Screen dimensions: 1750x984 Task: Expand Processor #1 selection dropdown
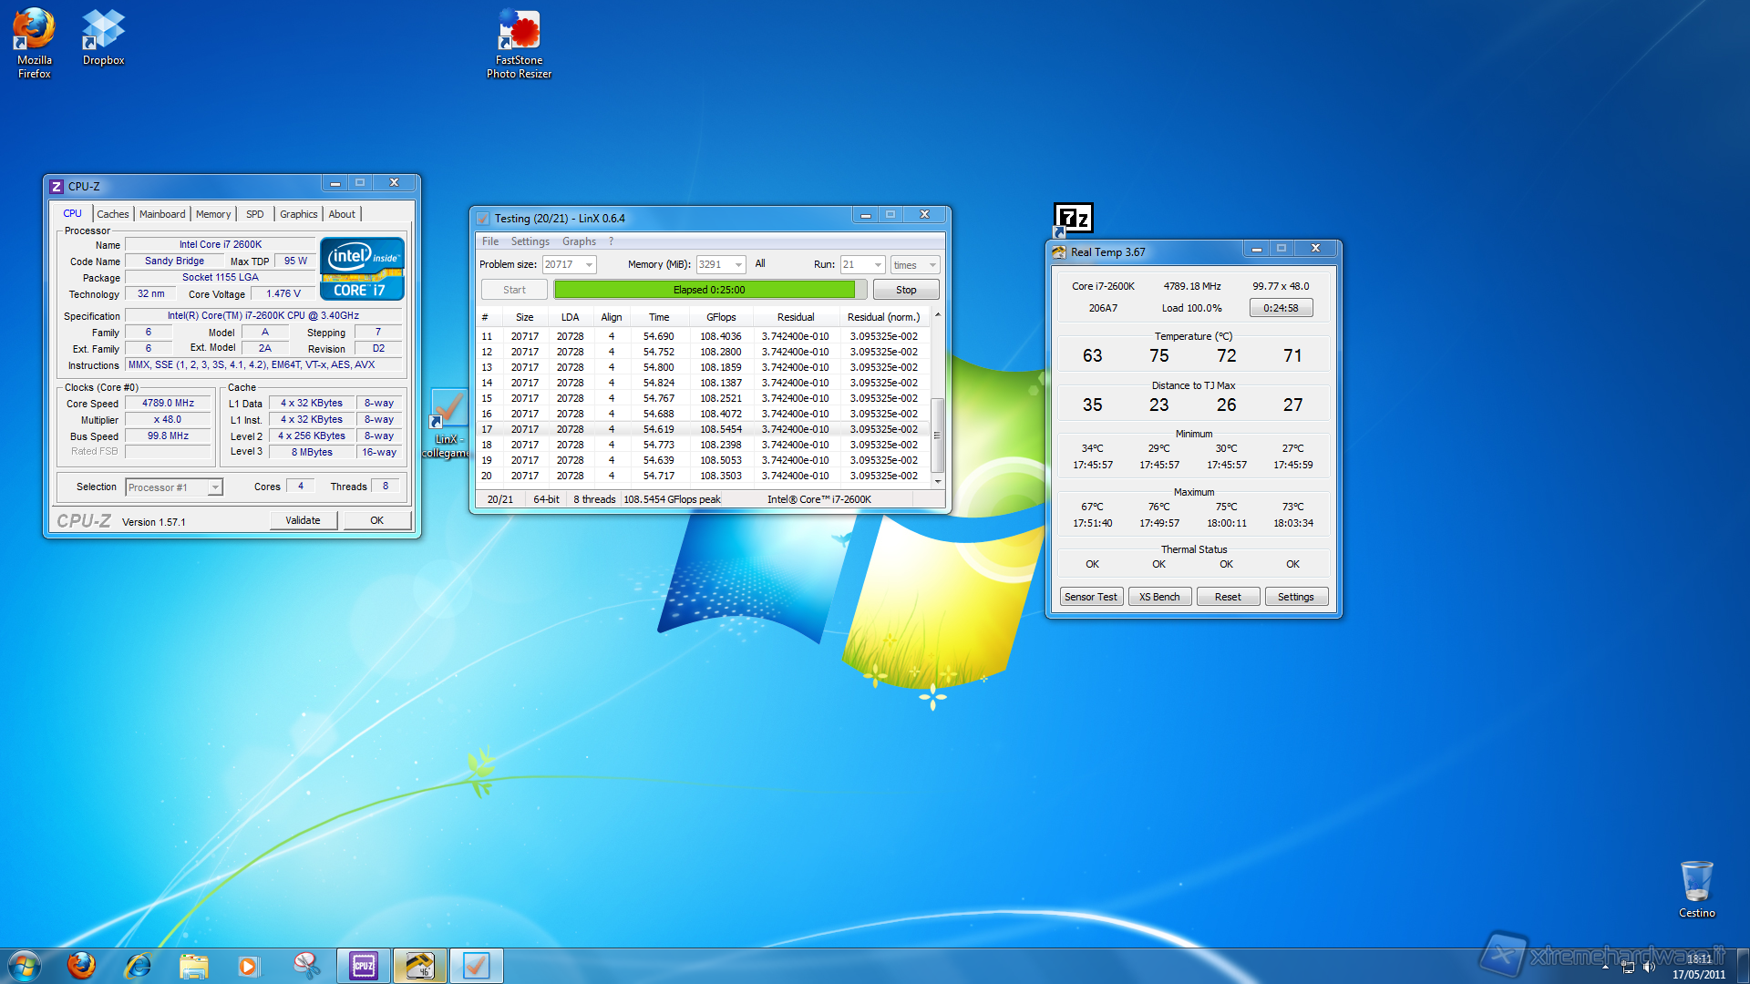tap(215, 487)
